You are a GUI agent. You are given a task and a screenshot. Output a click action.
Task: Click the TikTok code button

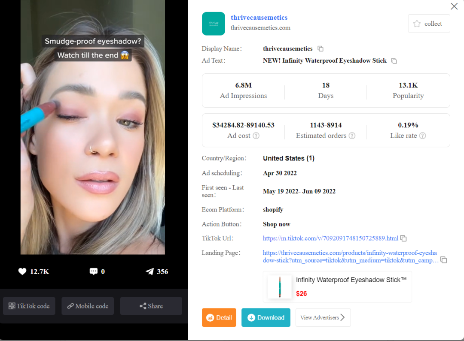click(29, 306)
